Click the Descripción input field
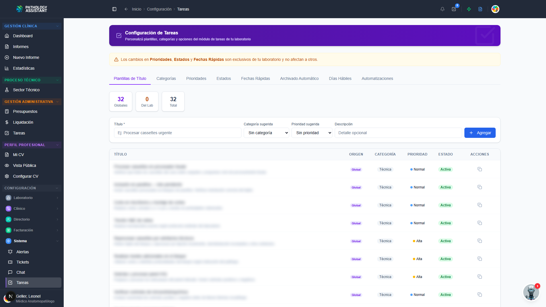This screenshot has width=546, height=307. point(398,133)
